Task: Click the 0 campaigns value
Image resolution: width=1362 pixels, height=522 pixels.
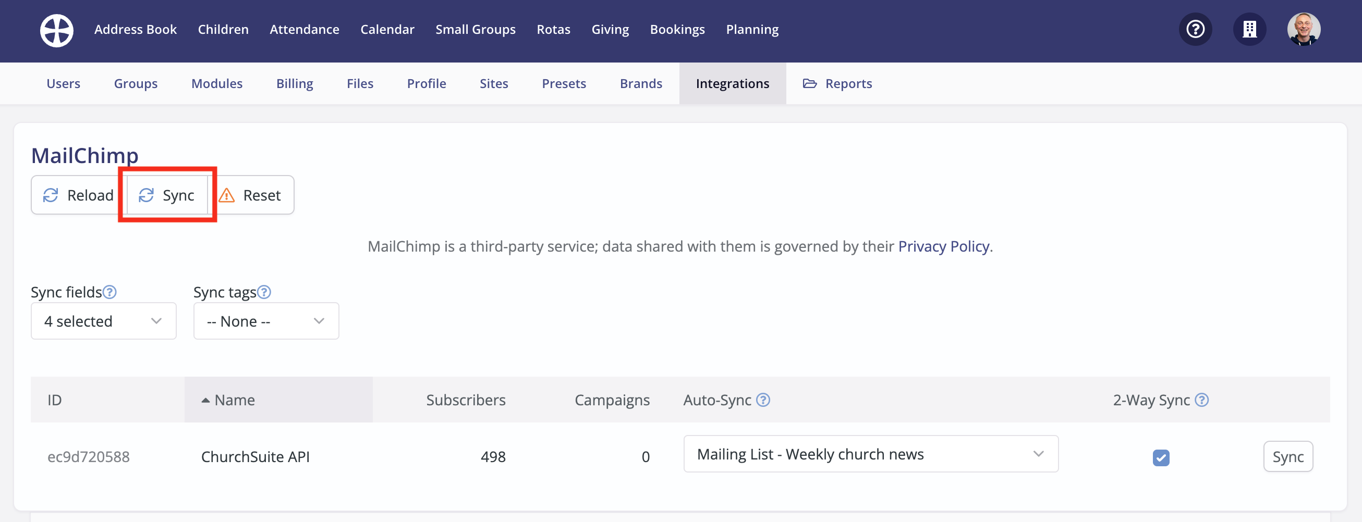Action: tap(646, 456)
